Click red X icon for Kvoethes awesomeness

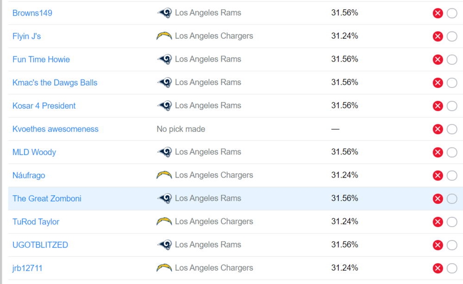coord(438,129)
